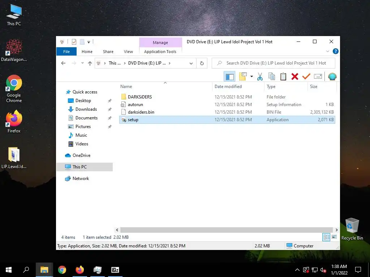Switch to Large icons view button
This screenshot has width=370, height=277.
[334, 237]
